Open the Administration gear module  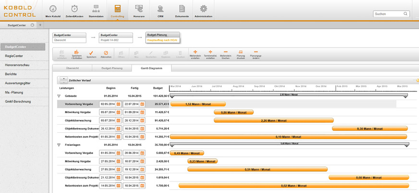[x=203, y=9]
